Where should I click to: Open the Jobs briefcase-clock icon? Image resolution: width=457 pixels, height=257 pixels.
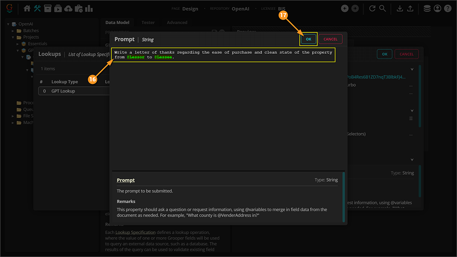pos(79,8)
